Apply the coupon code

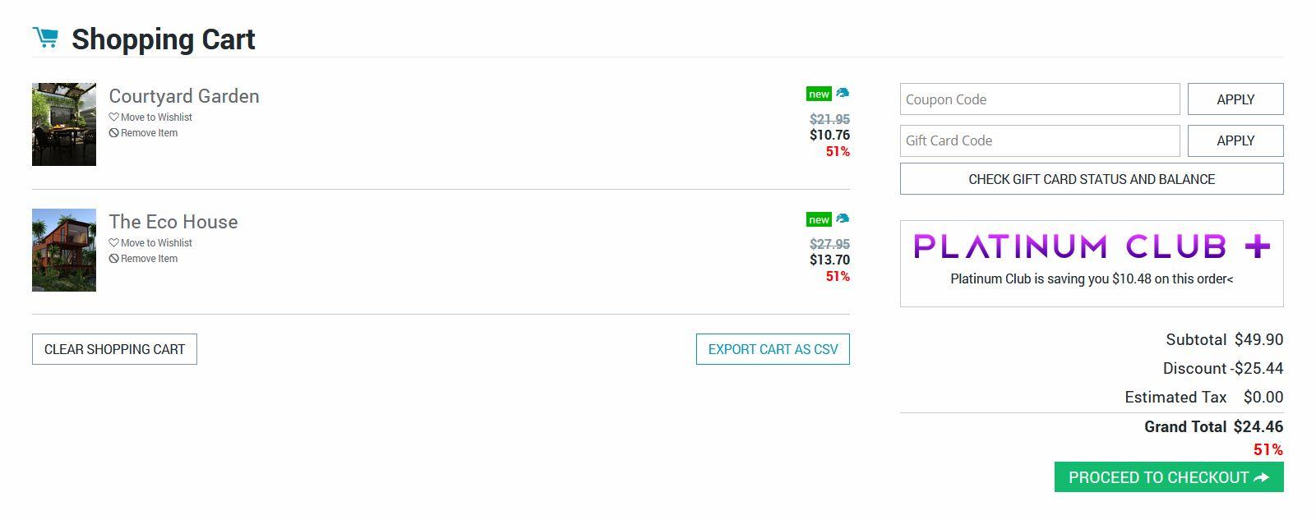click(1235, 99)
